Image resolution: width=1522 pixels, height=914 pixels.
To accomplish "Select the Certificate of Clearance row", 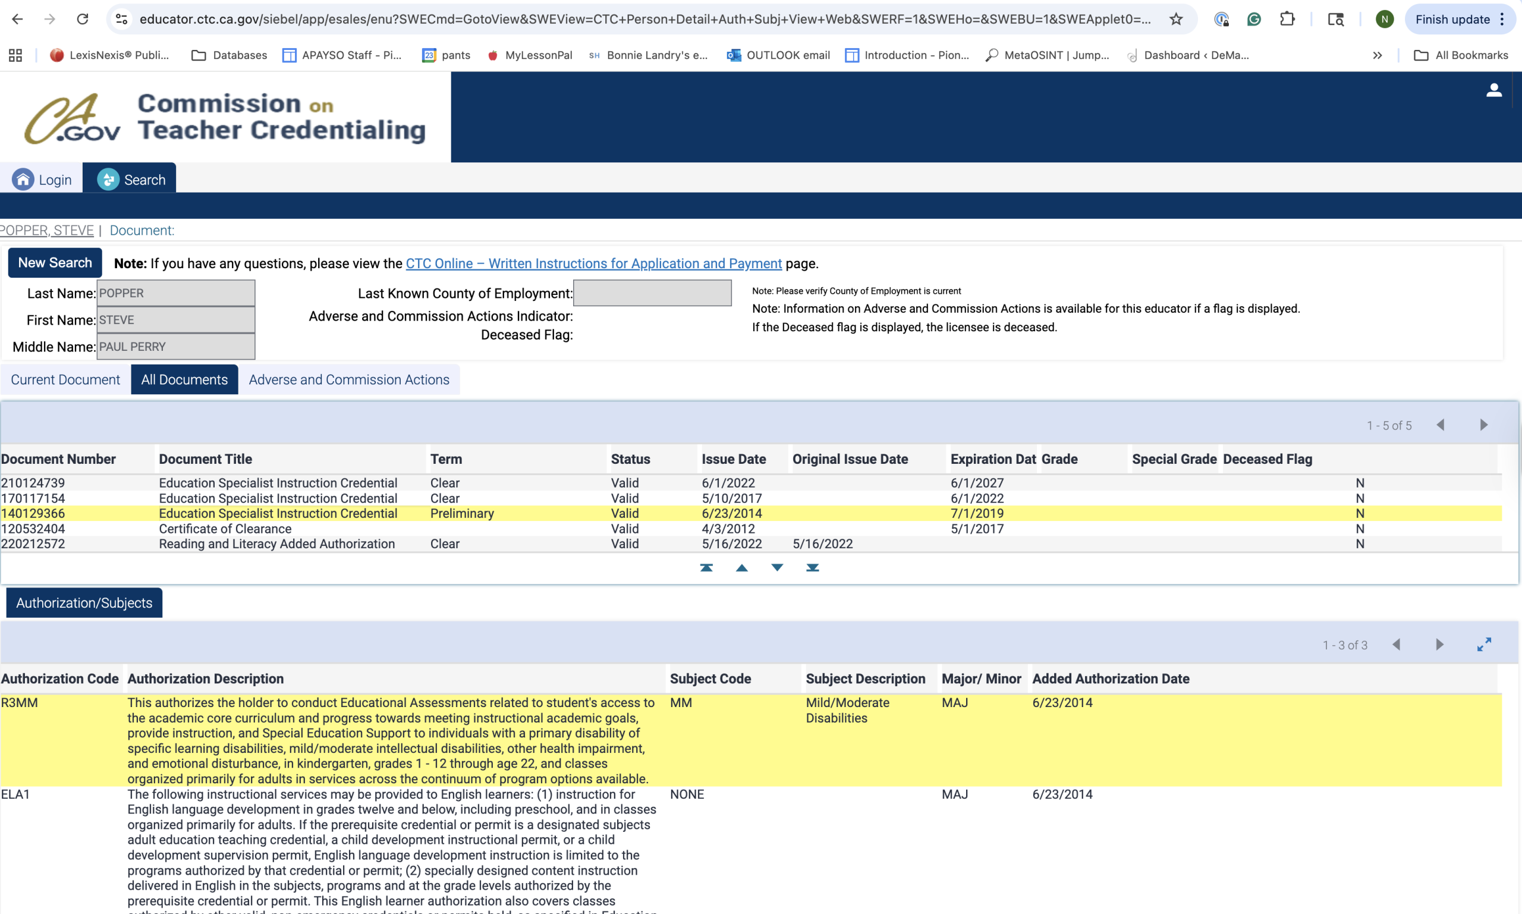I will [225, 529].
